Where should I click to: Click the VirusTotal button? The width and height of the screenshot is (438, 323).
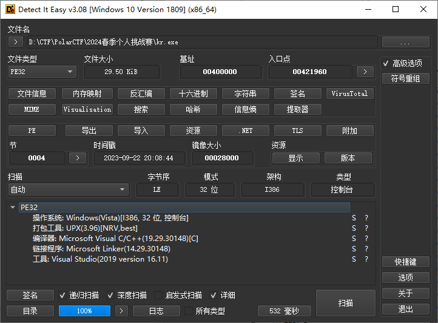point(350,93)
